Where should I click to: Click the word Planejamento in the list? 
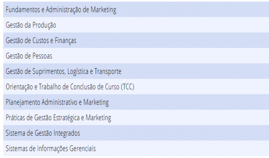point(23,102)
